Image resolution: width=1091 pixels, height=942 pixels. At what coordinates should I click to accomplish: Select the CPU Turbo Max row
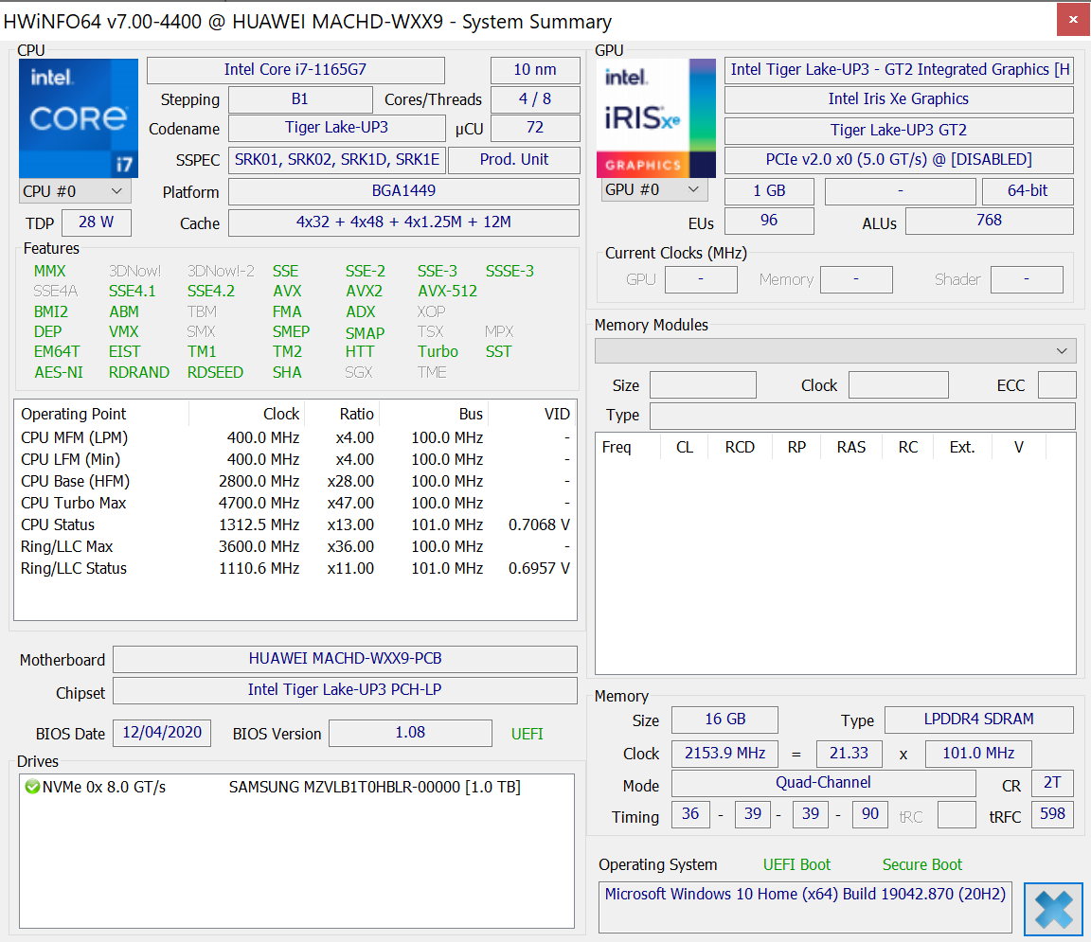tap(295, 503)
